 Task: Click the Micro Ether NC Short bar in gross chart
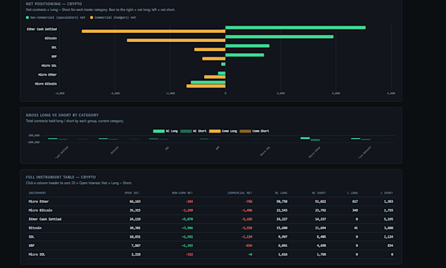click(315, 140)
